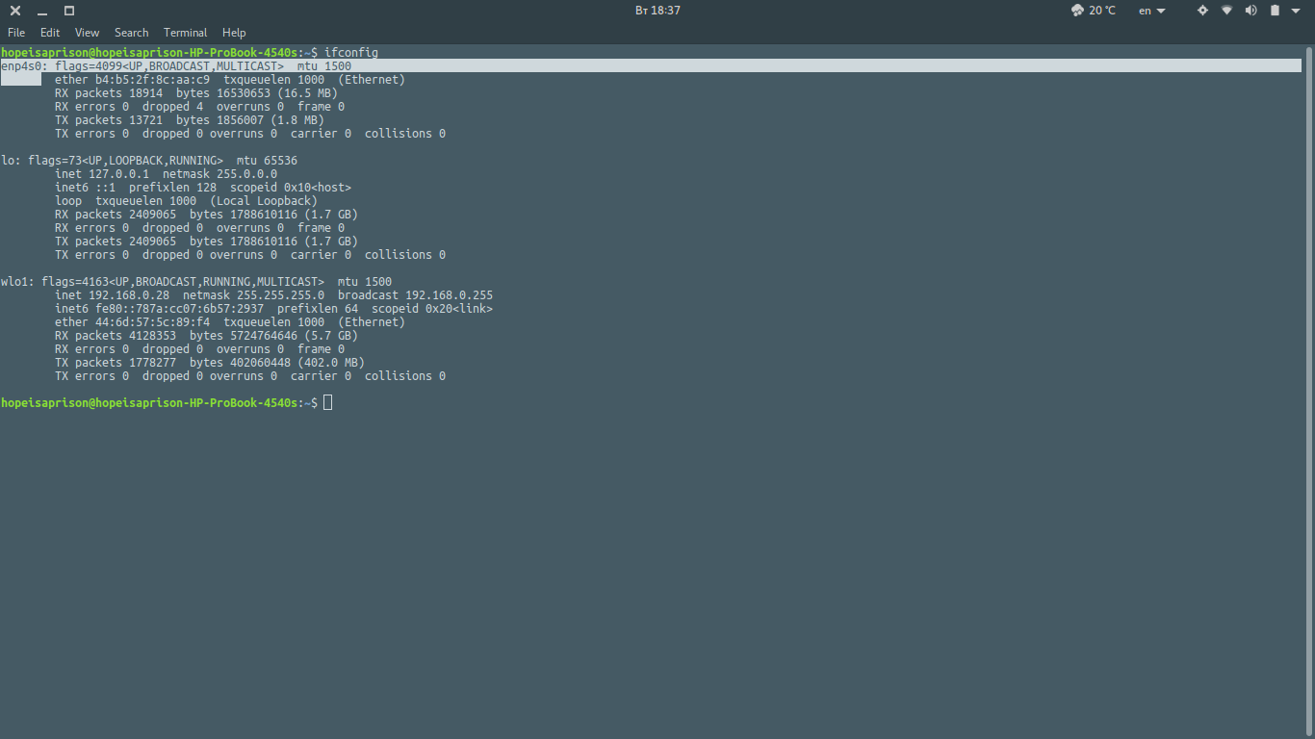Image resolution: width=1315 pixels, height=739 pixels.
Task: Click 'TX packets 13721' line
Action: tap(190, 119)
